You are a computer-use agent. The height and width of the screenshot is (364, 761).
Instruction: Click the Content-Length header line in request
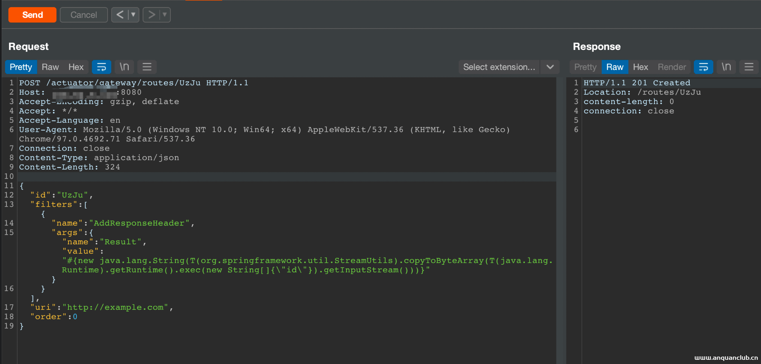tap(69, 167)
